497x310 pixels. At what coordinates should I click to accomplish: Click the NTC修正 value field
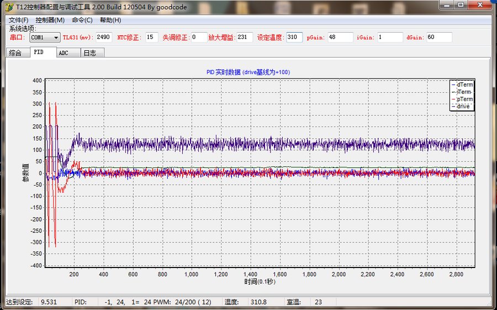(152, 37)
